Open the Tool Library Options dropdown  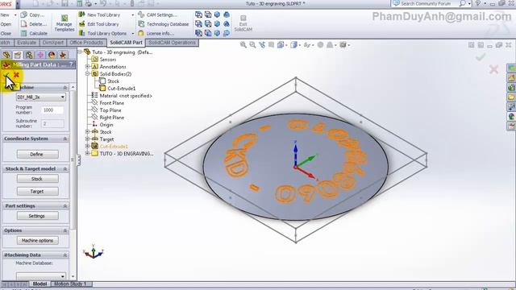coord(132,34)
